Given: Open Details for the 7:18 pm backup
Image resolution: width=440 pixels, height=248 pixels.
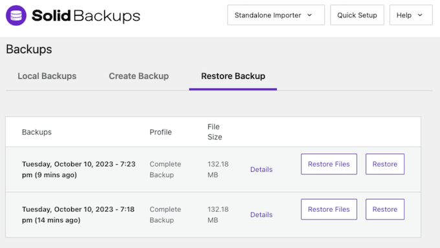Looking at the screenshot, I should [261, 214].
